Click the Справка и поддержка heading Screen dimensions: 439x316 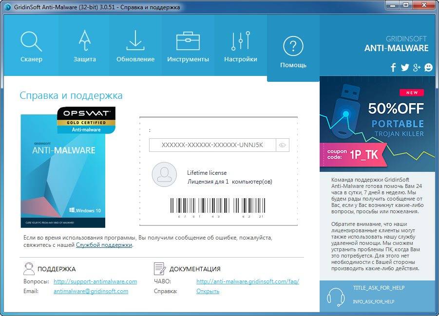click(x=71, y=95)
